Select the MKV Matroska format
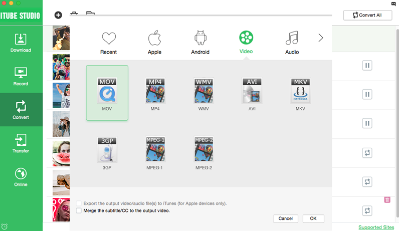399x231 pixels. pos(300,94)
